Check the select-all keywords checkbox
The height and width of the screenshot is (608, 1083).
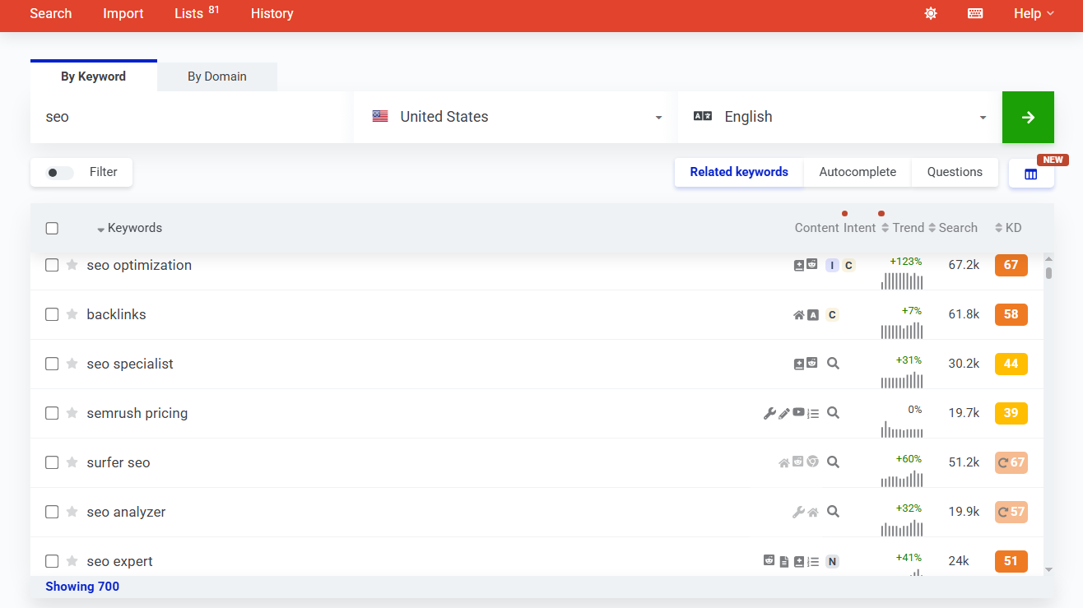coord(52,228)
